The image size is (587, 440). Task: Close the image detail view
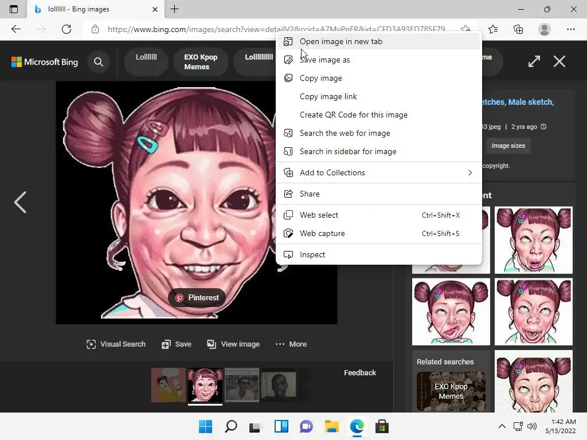tap(559, 61)
